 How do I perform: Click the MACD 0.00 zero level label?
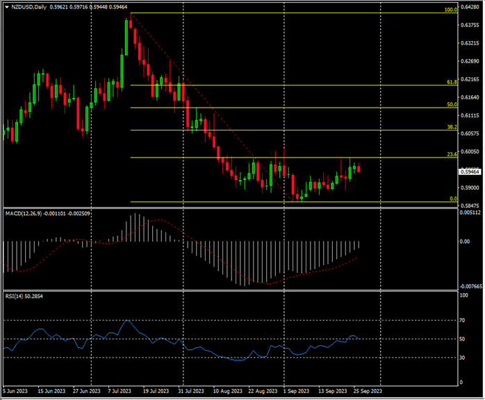(x=466, y=242)
